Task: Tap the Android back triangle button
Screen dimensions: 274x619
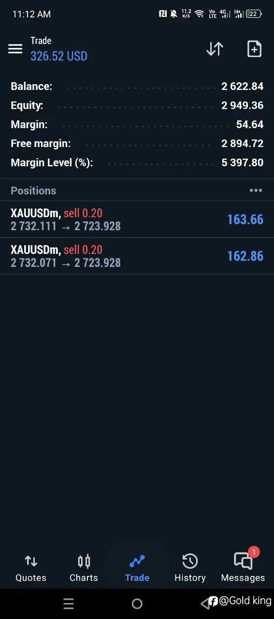Action: (x=205, y=603)
